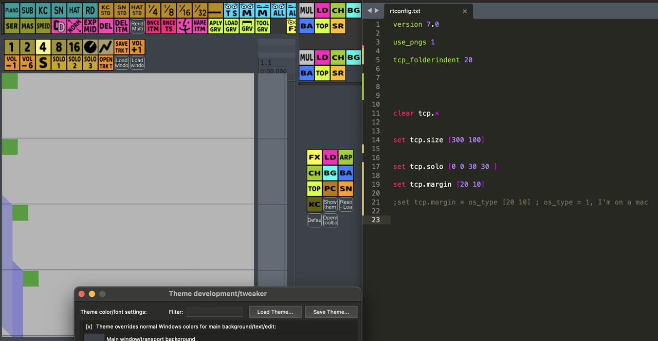Click the SOLO 2 icon

pyautogui.click(x=75, y=63)
